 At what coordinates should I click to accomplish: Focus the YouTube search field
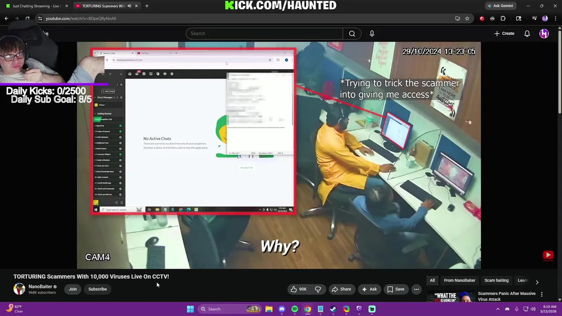coord(264,33)
